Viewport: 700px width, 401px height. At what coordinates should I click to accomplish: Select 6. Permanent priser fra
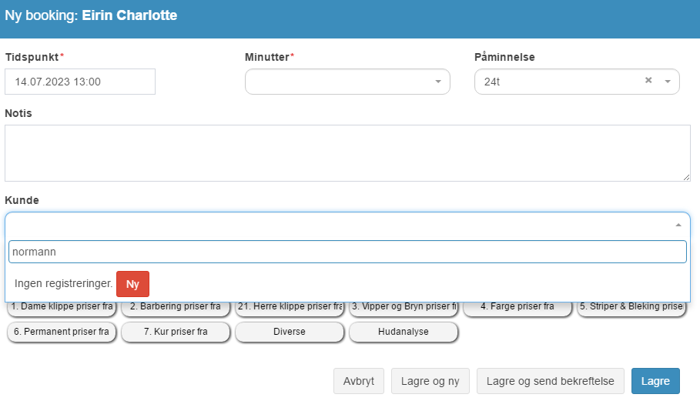(x=62, y=332)
